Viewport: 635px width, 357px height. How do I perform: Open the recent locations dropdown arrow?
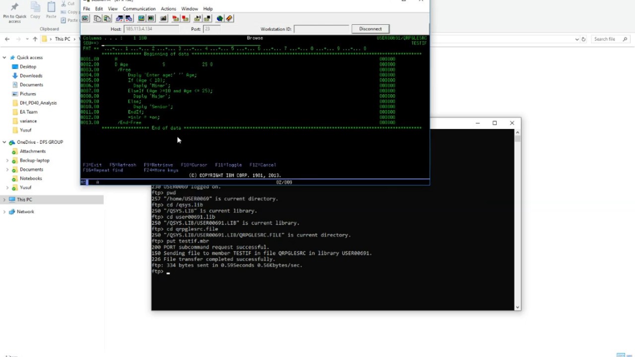click(x=26, y=39)
